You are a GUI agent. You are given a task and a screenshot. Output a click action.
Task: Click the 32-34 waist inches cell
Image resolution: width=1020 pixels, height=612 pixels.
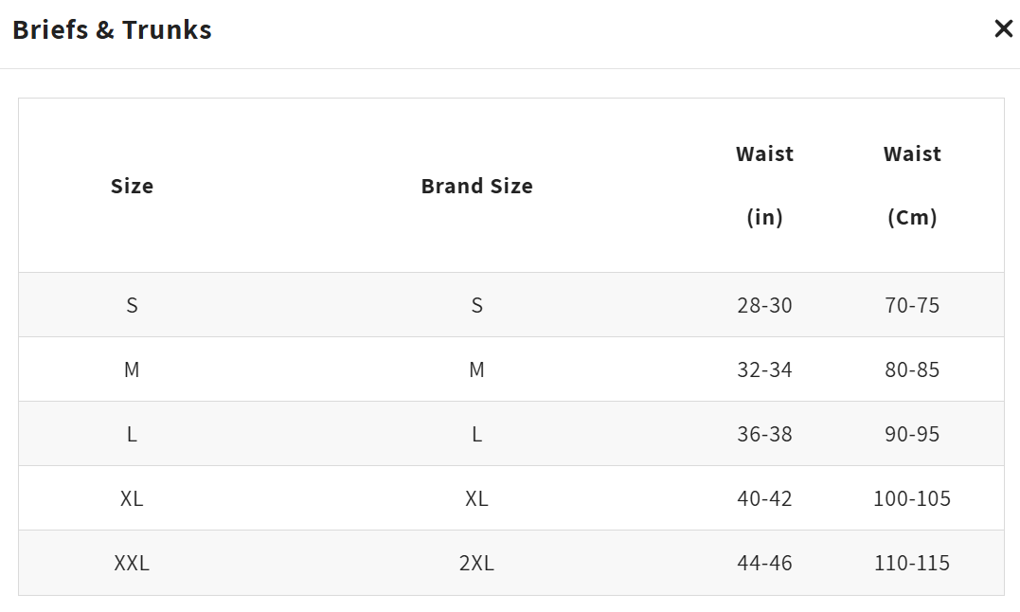764,369
